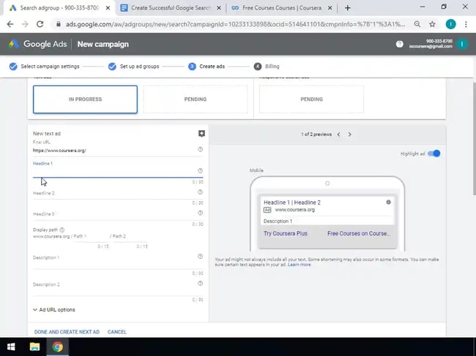Viewport: 476px width, 356px height.
Task: Click the browser address bar URL
Action: pyautogui.click(x=235, y=24)
